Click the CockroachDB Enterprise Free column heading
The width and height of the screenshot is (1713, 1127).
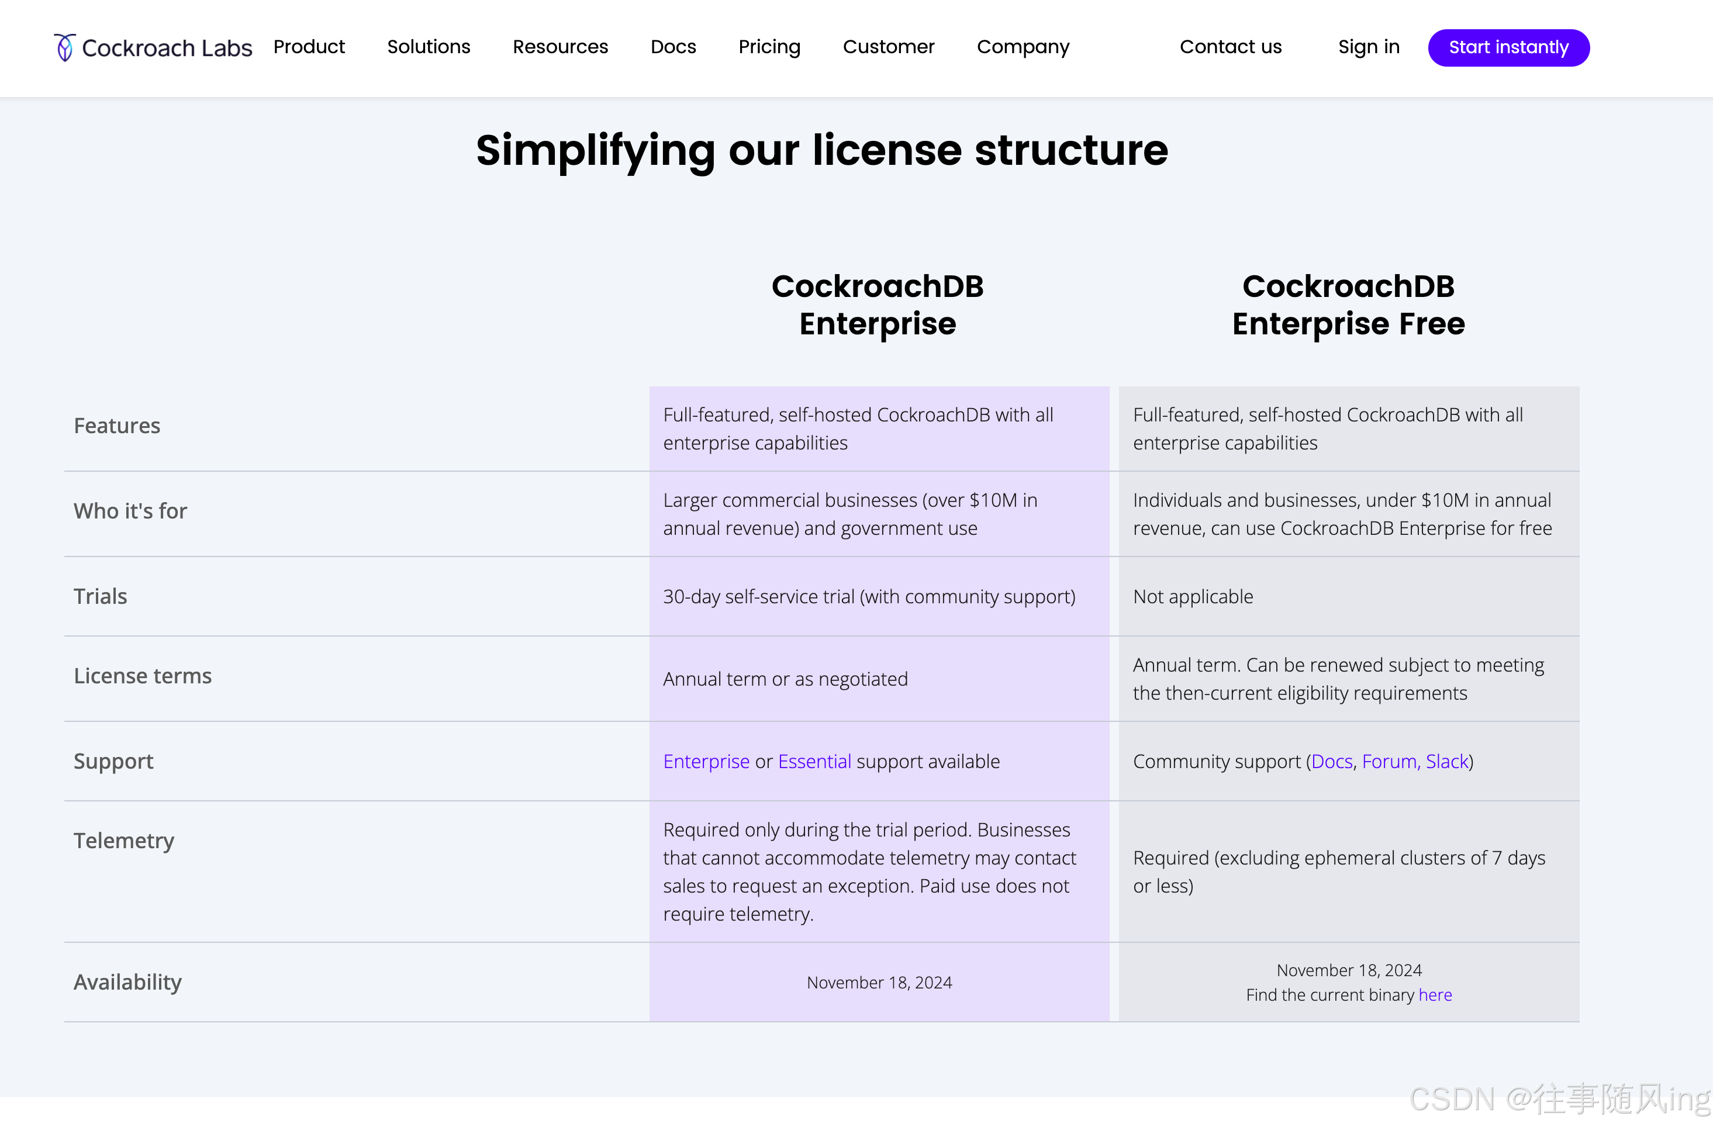tap(1348, 305)
